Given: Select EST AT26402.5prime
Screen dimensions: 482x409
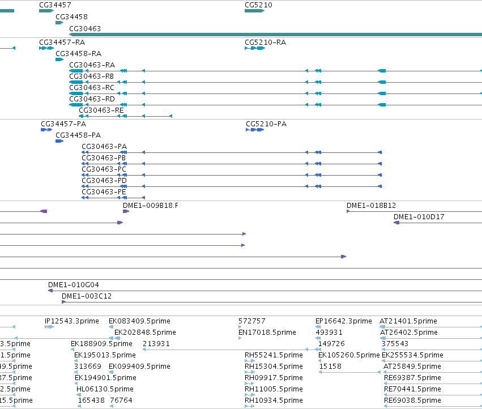Looking at the screenshot, I should tap(409, 333).
